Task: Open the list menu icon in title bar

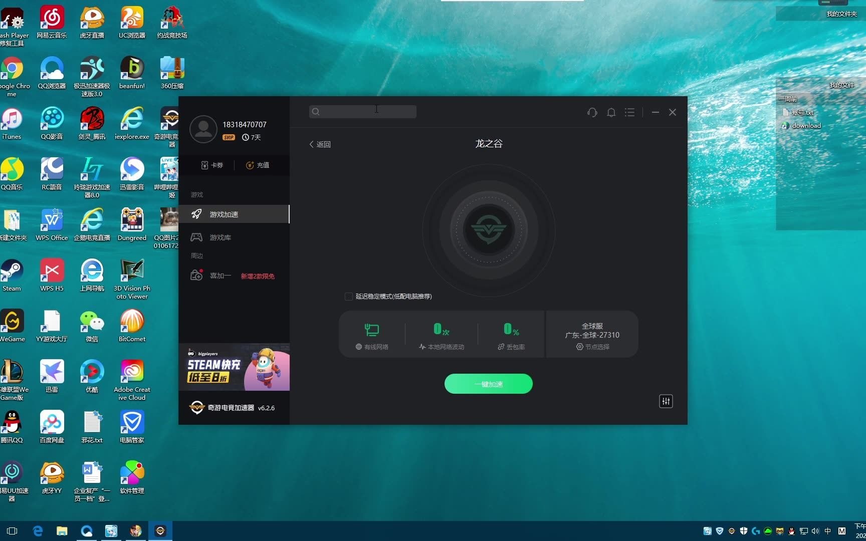Action: (x=629, y=112)
